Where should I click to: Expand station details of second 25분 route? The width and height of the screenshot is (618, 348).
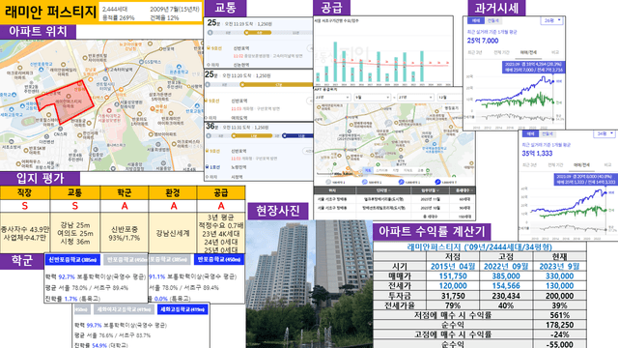point(310,101)
